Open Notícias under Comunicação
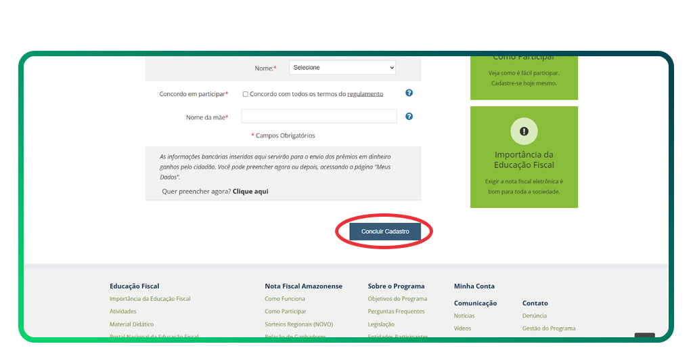The height and width of the screenshot is (363, 693). pos(464,316)
